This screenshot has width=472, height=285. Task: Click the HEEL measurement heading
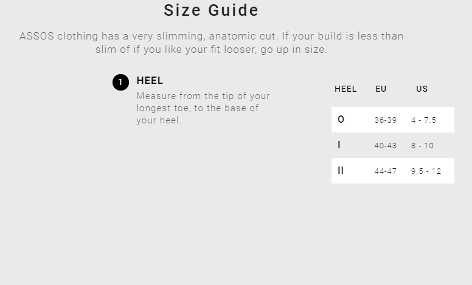tap(150, 81)
